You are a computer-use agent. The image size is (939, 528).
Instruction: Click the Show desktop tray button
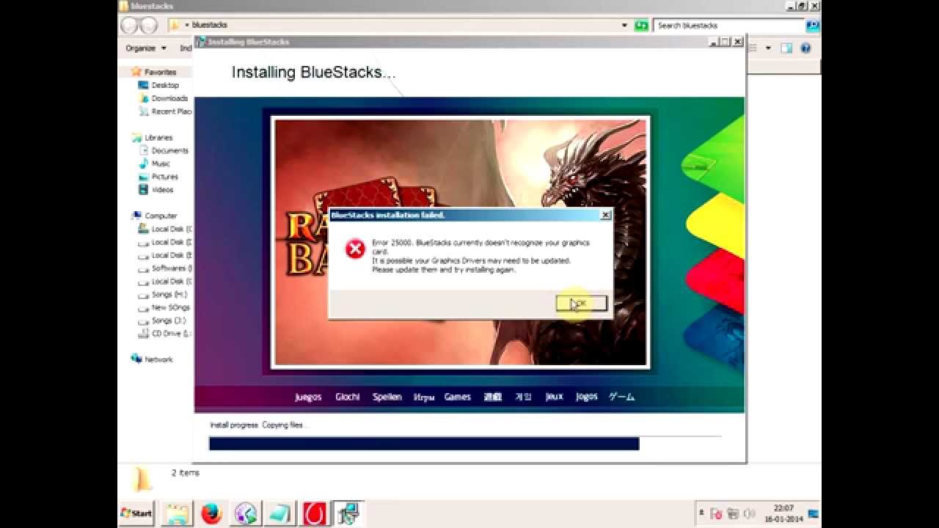[x=813, y=513]
